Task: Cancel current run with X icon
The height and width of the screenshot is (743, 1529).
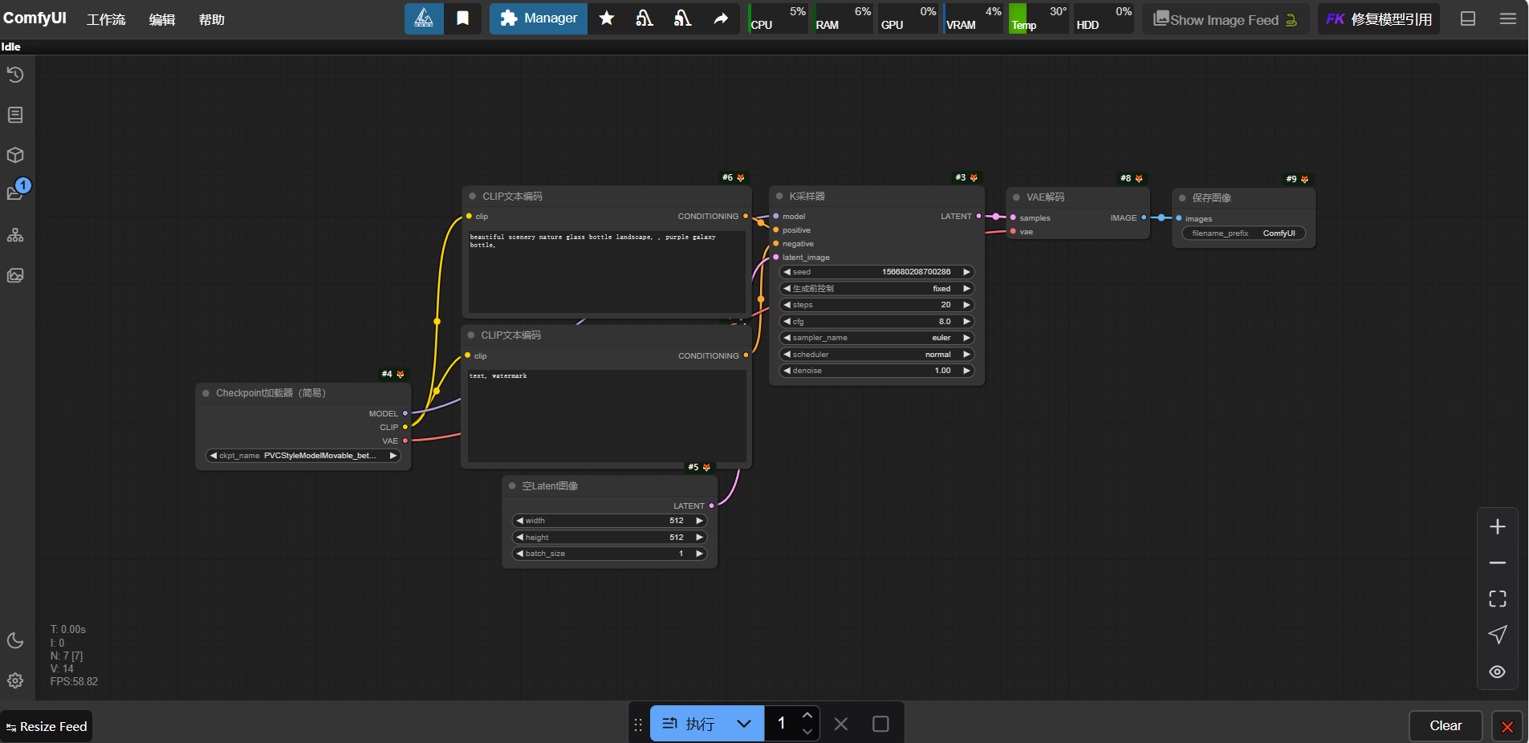Action: click(841, 724)
